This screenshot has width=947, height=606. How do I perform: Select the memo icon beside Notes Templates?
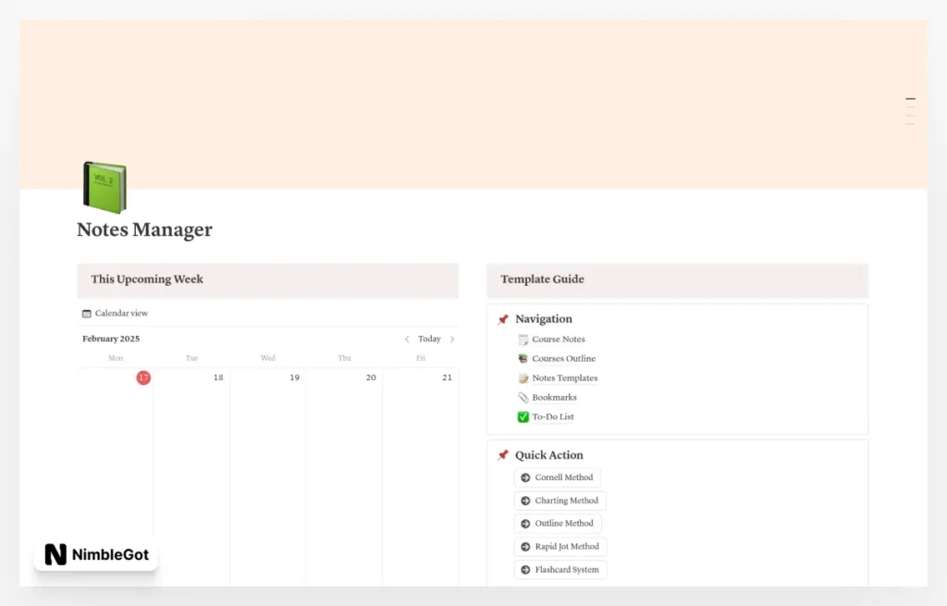point(523,378)
